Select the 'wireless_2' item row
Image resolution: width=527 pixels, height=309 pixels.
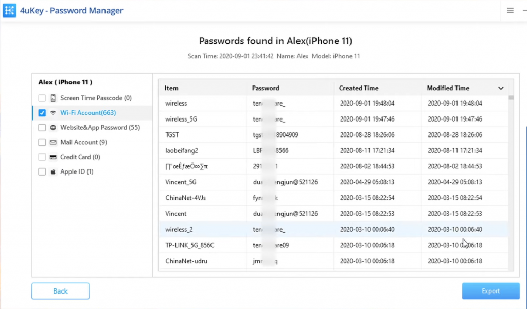coord(333,229)
